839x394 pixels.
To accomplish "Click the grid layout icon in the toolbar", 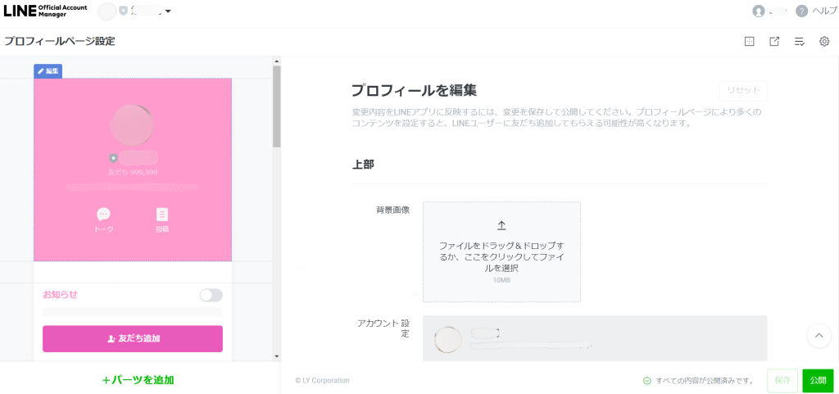I will [750, 42].
